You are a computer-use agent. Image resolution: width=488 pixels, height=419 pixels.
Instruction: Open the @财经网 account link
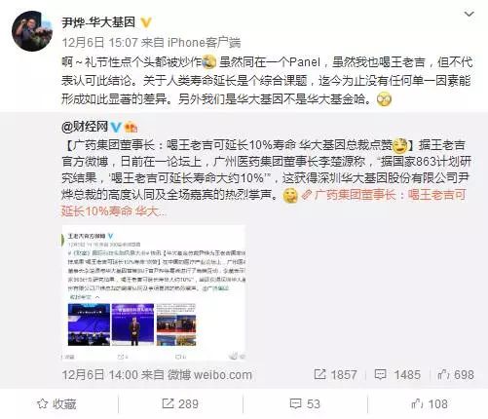[x=85, y=127]
